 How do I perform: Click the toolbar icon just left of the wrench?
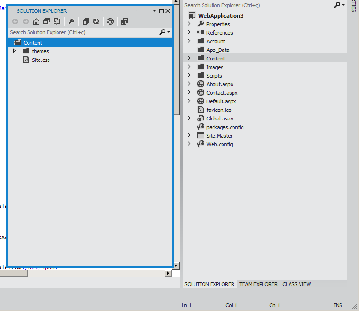click(x=57, y=21)
